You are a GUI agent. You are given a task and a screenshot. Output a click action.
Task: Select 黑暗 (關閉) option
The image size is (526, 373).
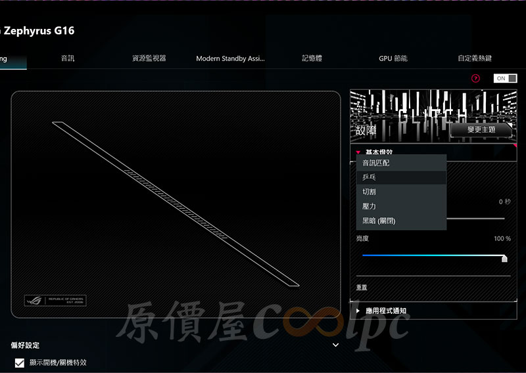tap(401, 221)
